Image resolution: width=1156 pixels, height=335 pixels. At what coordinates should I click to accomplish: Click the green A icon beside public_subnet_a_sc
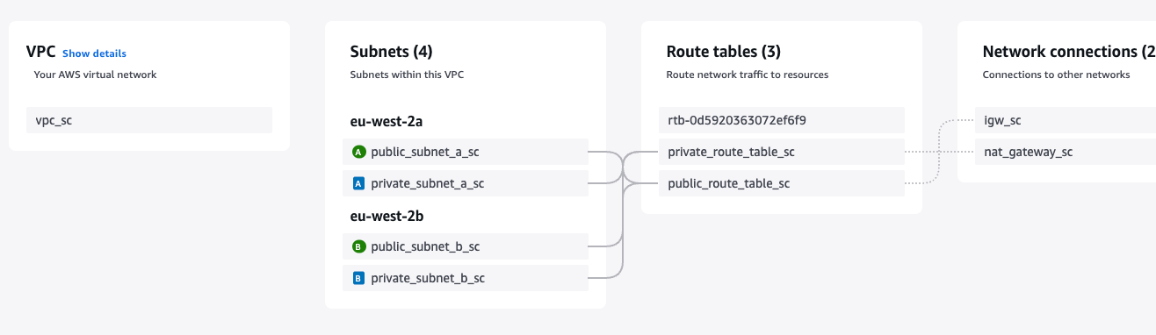pyautogui.click(x=358, y=152)
